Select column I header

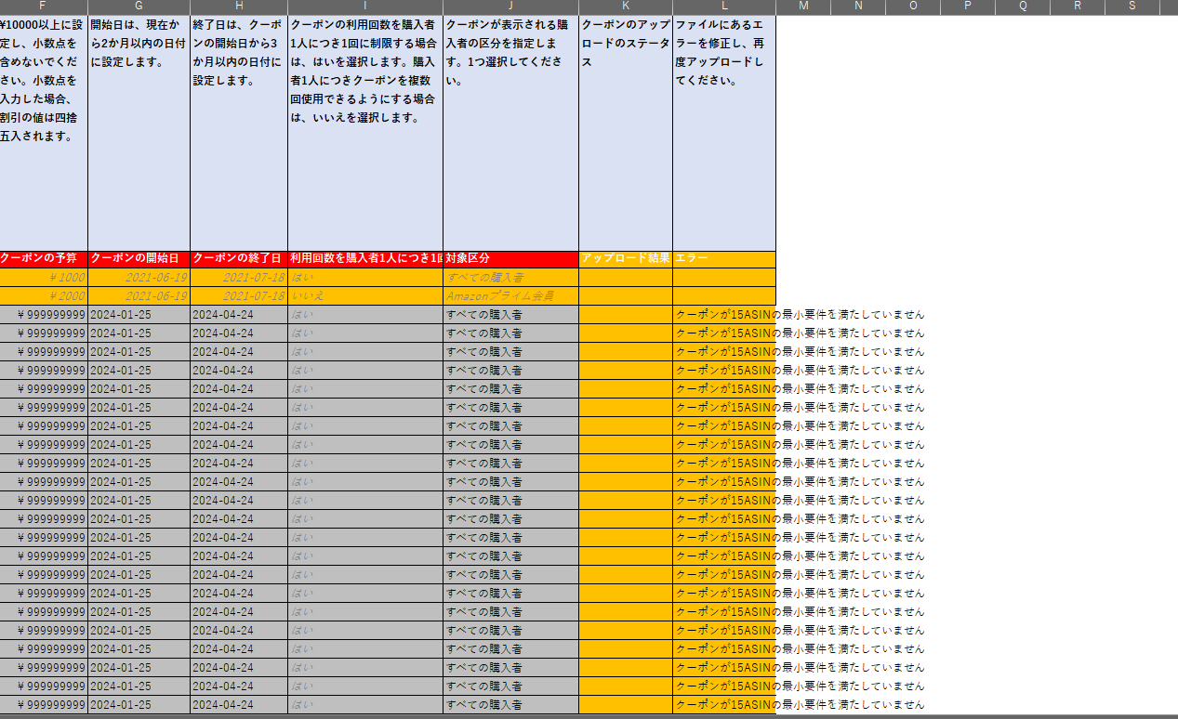click(x=365, y=7)
